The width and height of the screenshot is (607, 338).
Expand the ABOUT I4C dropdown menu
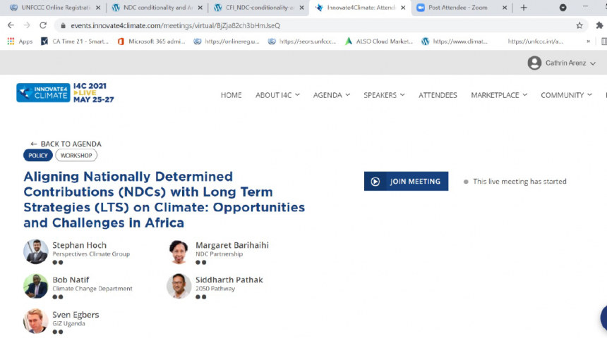coord(277,95)
